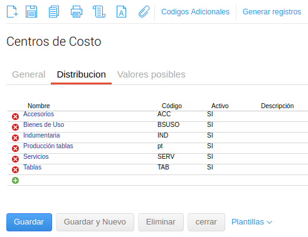The image size is (308, 237).
Task: Click the print icon in toolbar
Action: 77,12
